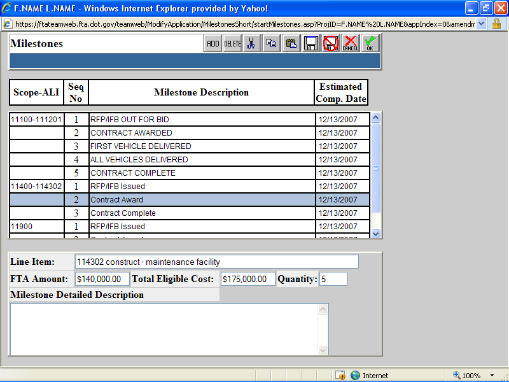This screenshot has height=382, width=509.
Task: Click the Paste clipboard icon
Action: click(291, 44)
